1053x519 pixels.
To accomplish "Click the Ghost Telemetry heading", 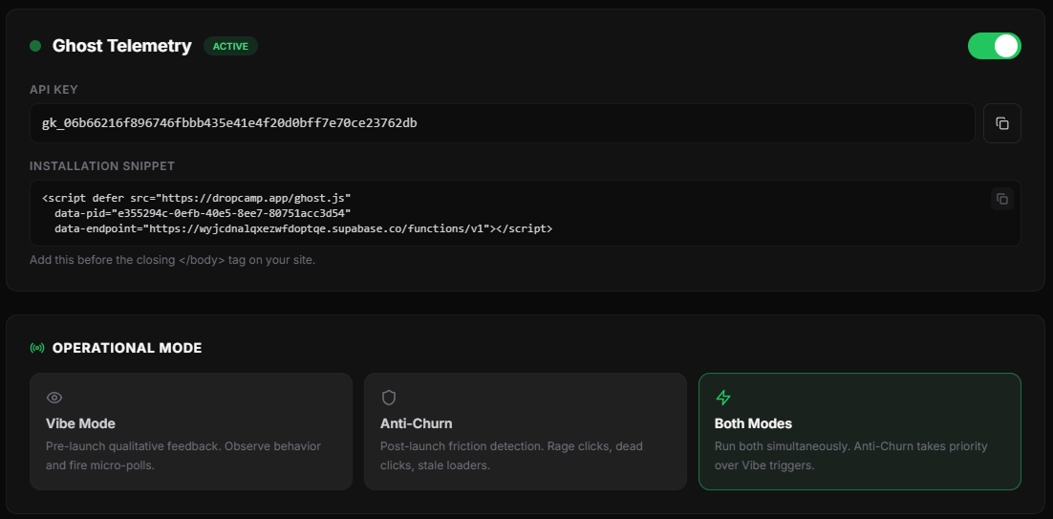I will click(121, 46).
